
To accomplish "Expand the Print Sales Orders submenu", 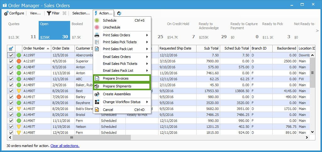I will [x=147, y=35].
